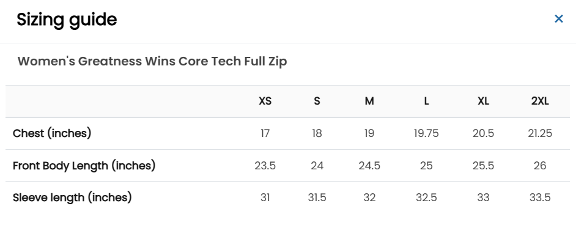Select the Front Body Length (inches) label

pyautogui.click(x=84, y=166)
